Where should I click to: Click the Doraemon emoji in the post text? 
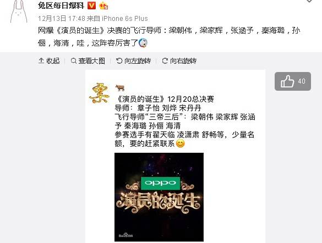(143, 43)
